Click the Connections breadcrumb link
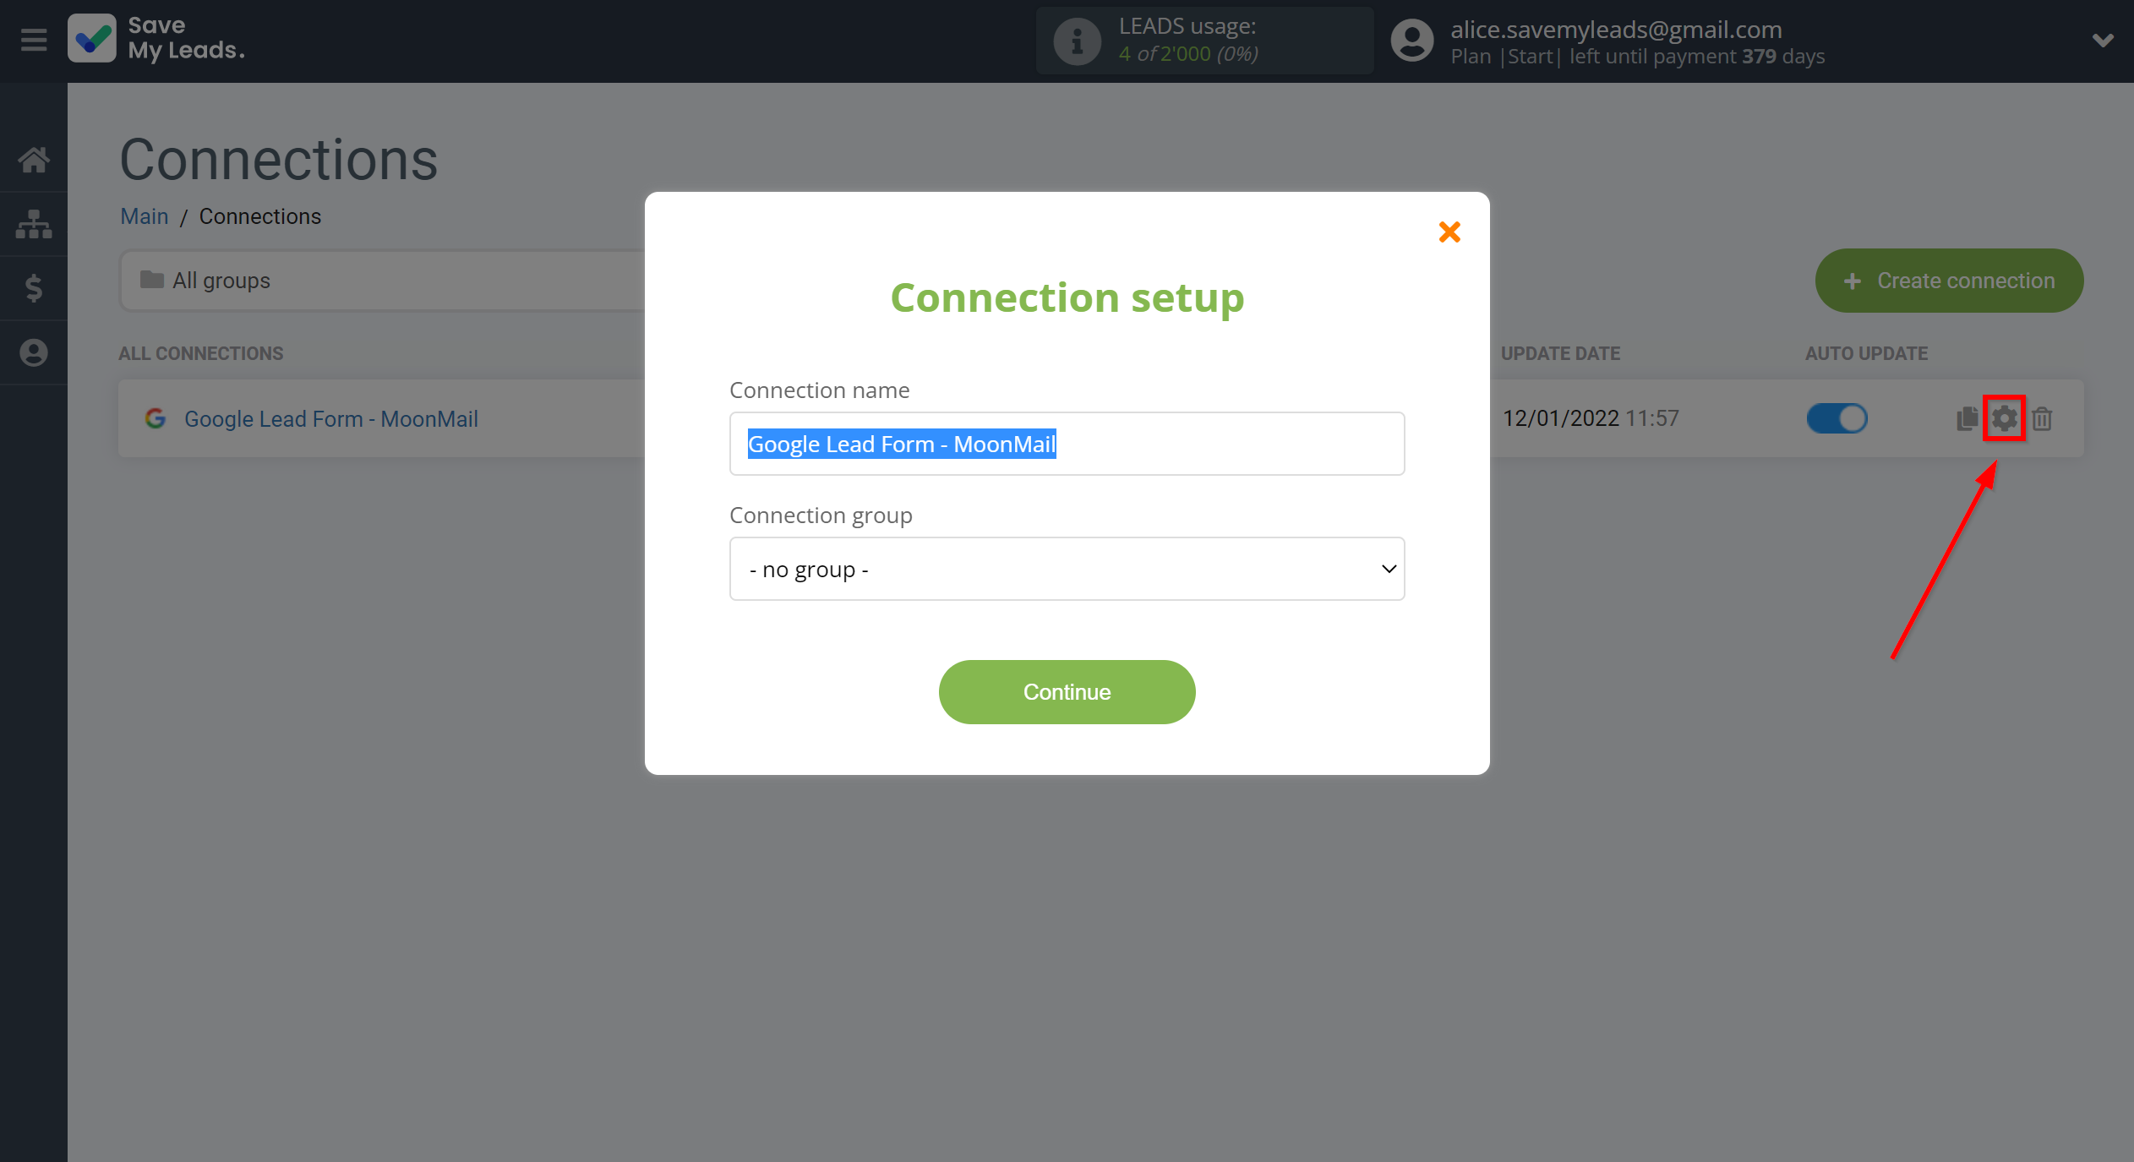This screenshot has width=2134, height=1162. (x=259, y=216)
